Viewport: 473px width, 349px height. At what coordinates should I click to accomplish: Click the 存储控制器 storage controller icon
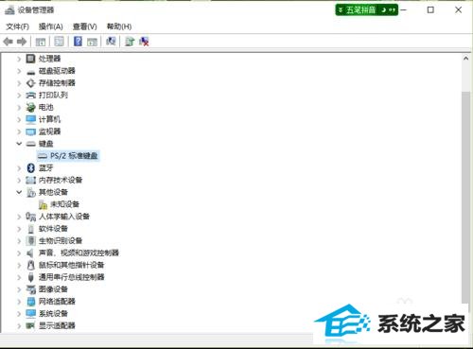pos(30,83)
